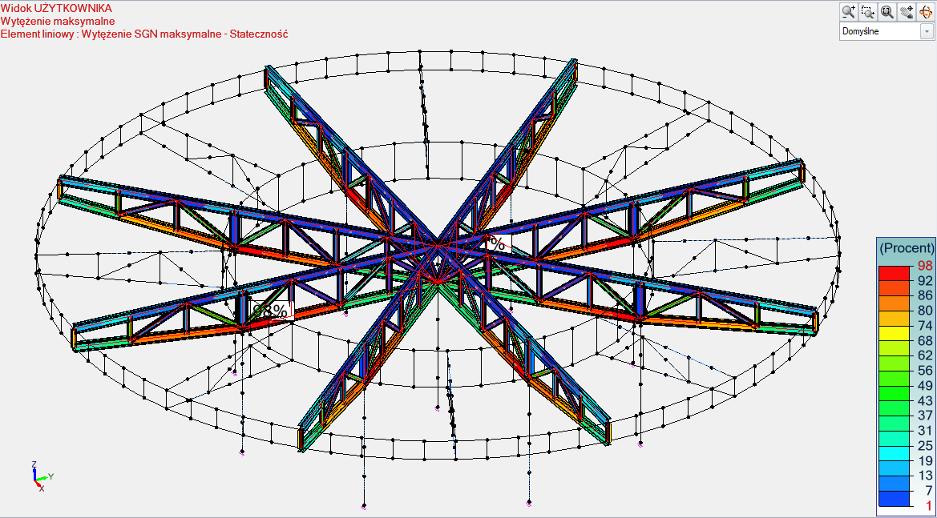Open the Domyślne dropdown arrow
This screenshot has height=518, width=937.
tap(927, 32)
